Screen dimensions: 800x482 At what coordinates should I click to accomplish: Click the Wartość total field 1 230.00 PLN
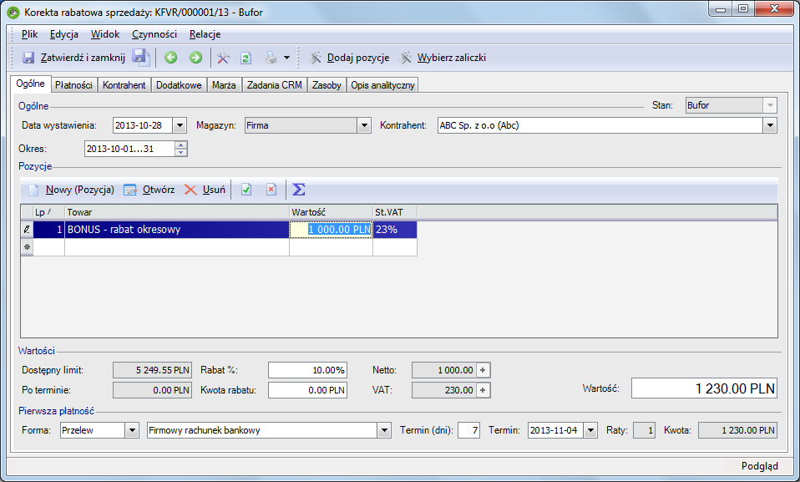704,388
